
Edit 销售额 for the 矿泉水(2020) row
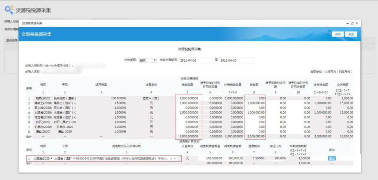(255, 127)
